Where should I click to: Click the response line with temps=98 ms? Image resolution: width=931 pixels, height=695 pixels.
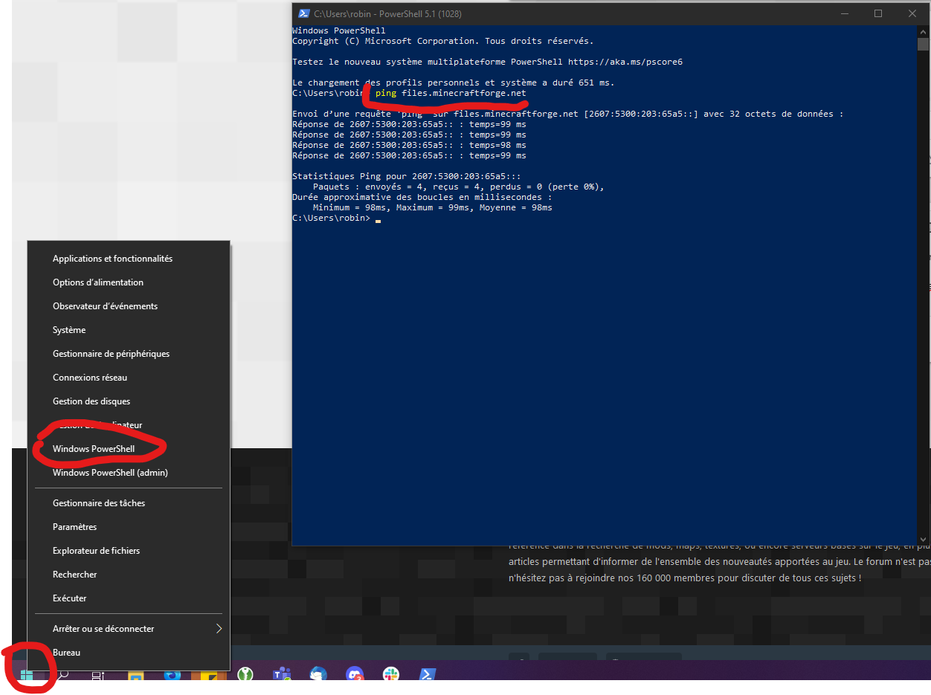pyautogui.click(x=409, y=145)
